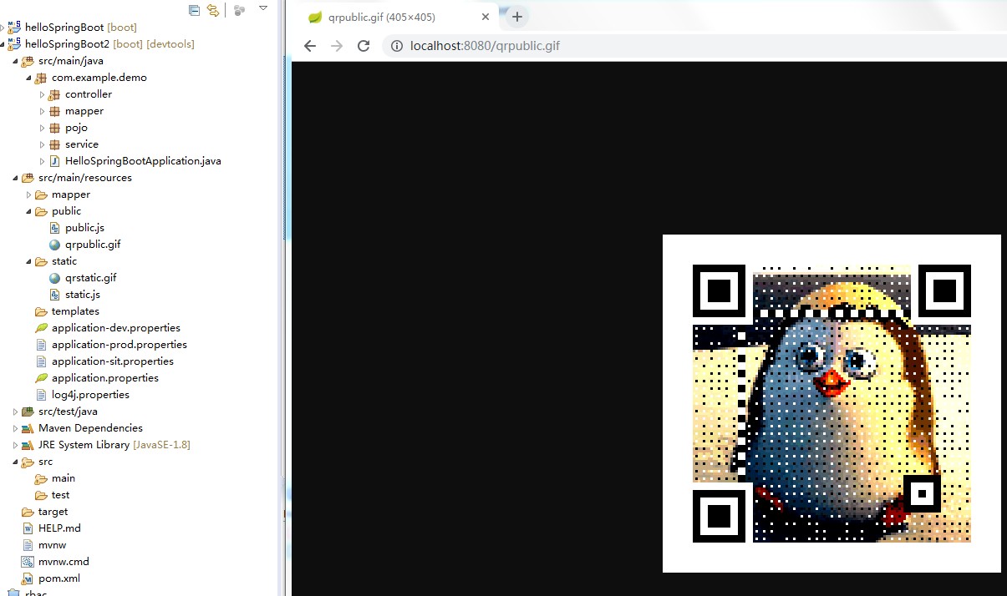Collapse the com.example.demo package
This screenshot has height=596, width=1007.
(28, 78)
